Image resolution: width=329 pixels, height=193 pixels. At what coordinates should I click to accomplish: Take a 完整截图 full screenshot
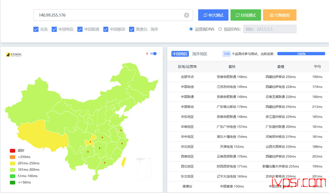[280, 15]
